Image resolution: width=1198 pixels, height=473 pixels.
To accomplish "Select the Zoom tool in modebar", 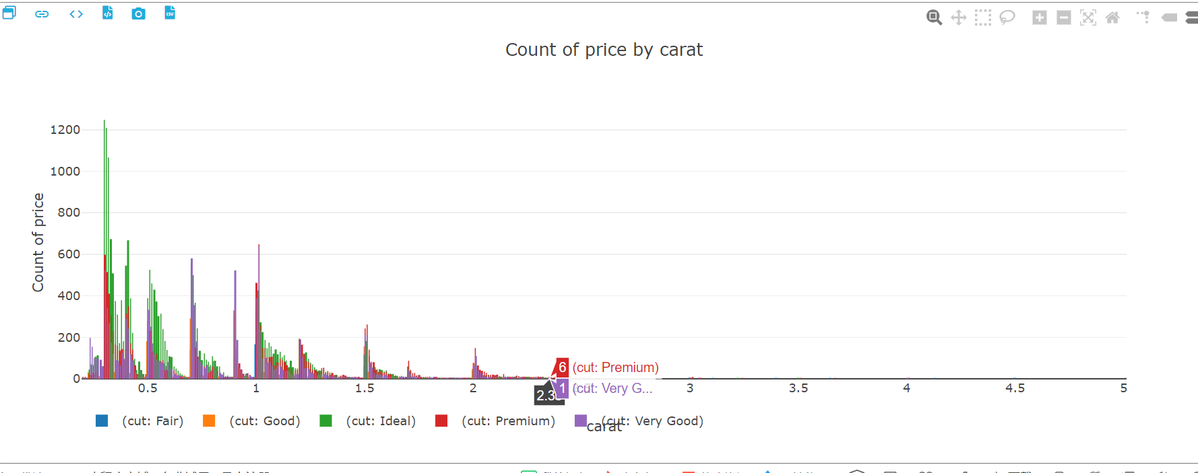I will tap(934, 17).
